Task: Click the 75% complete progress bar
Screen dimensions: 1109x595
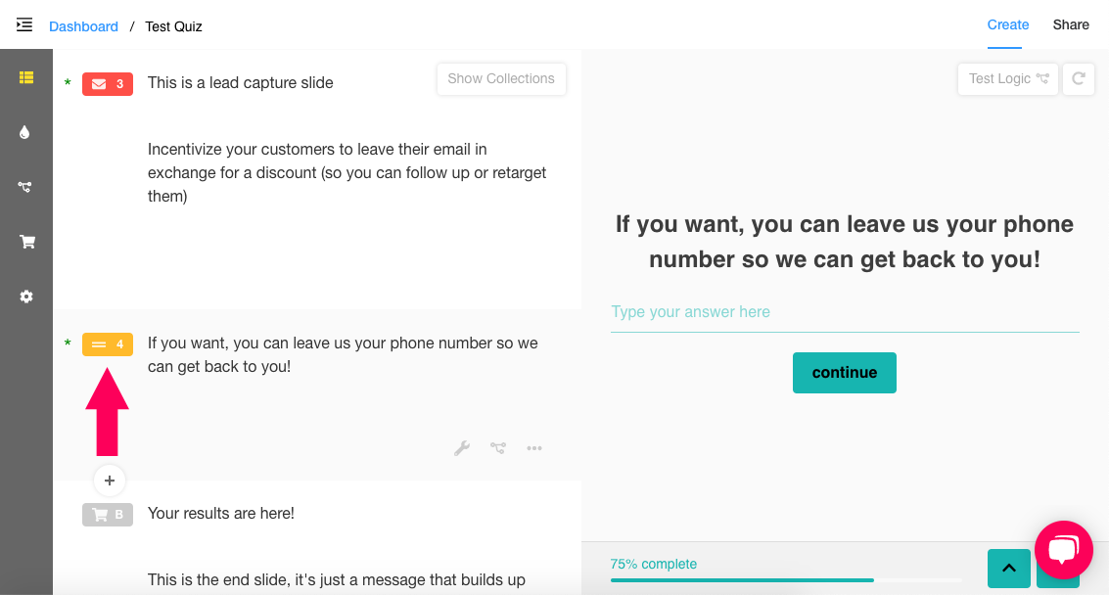Action: point(787,580)
